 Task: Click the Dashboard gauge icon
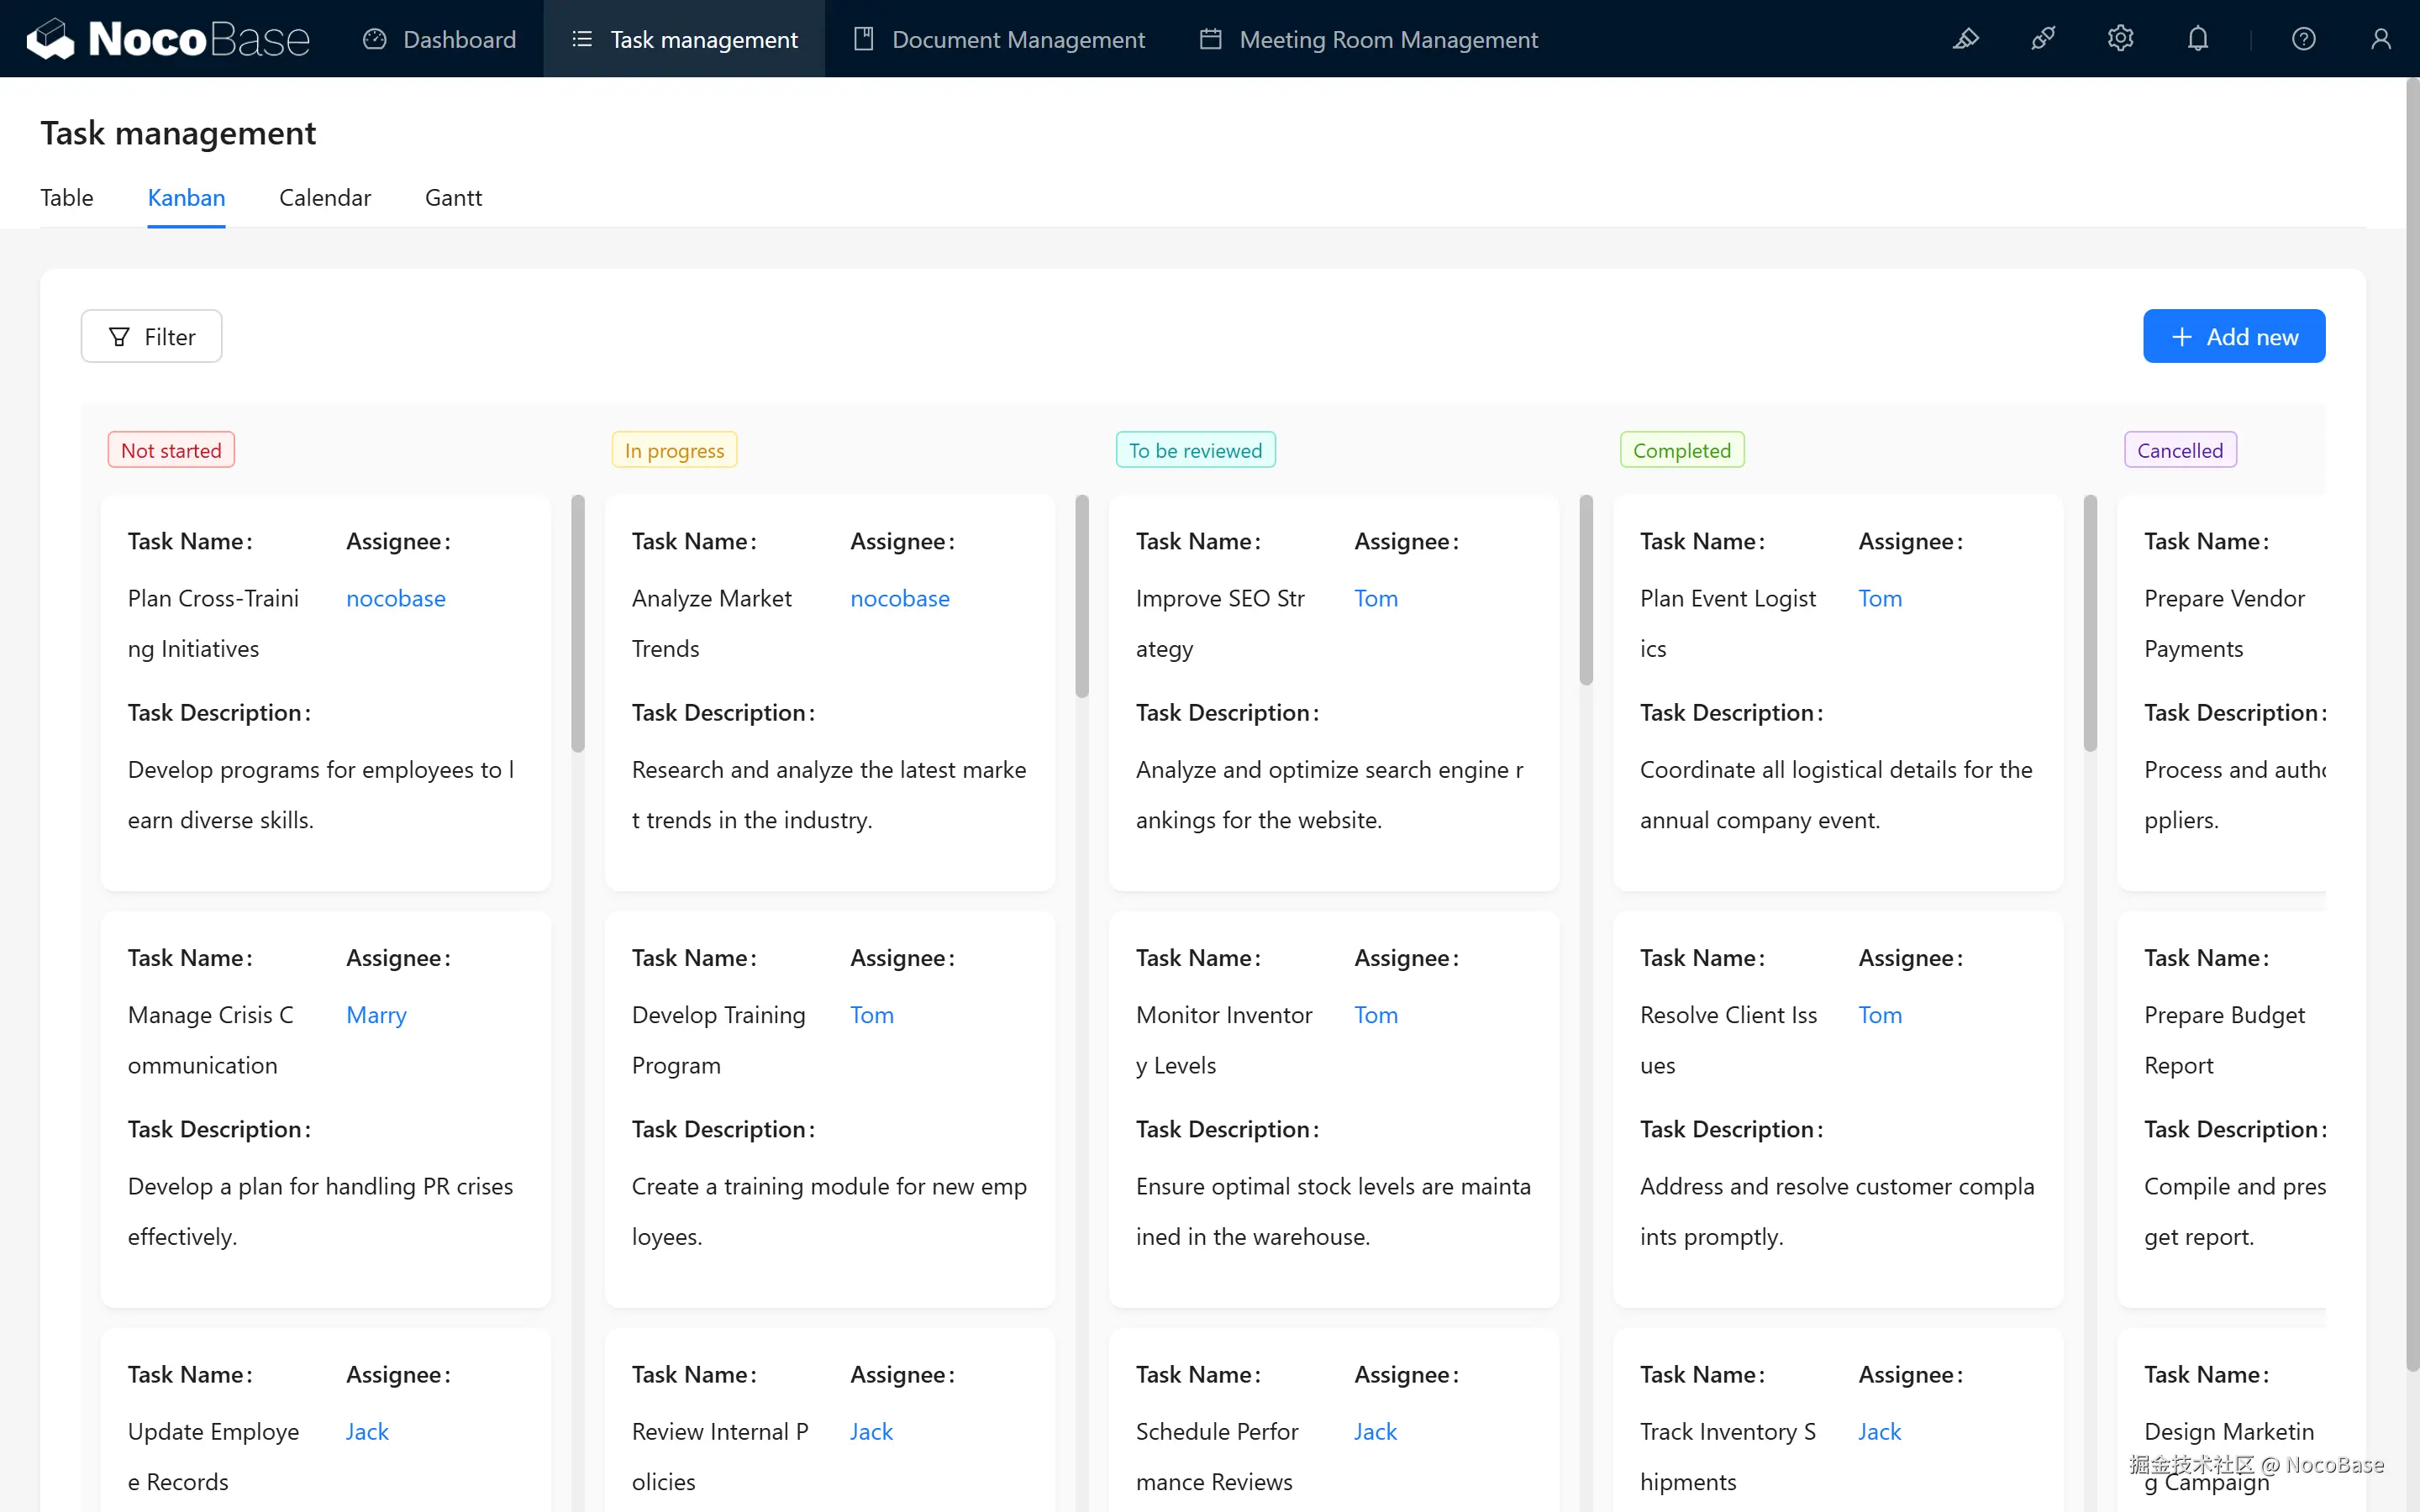click(375, 39)
